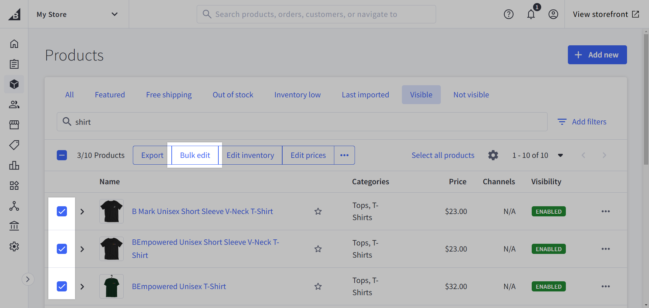Clear the select-all products checkbox
Image resolution: width=649 pixels, height=308 pixels.
(62, 155)
